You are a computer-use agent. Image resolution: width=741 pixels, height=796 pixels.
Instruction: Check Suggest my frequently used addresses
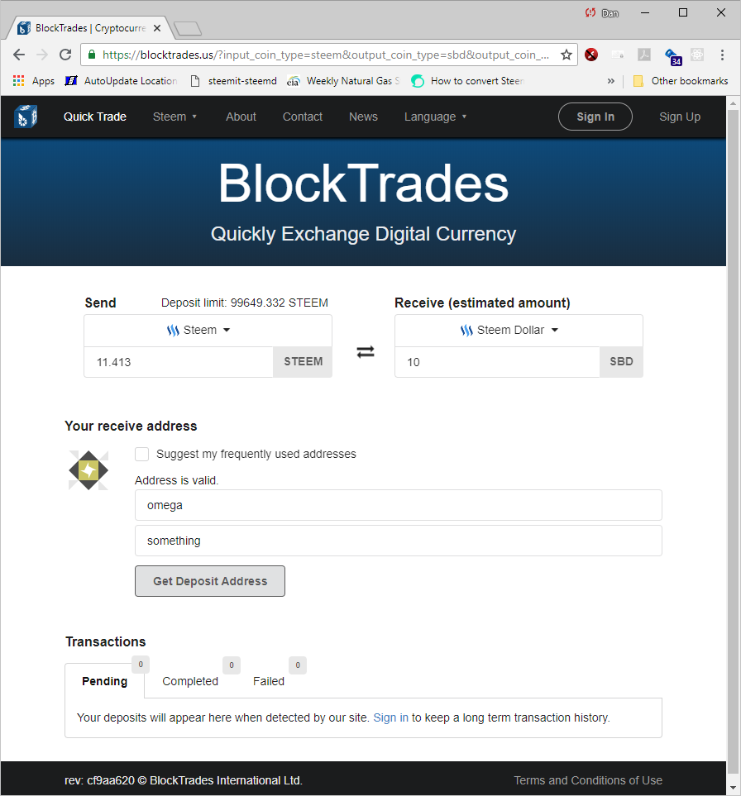tap(141, 454)
